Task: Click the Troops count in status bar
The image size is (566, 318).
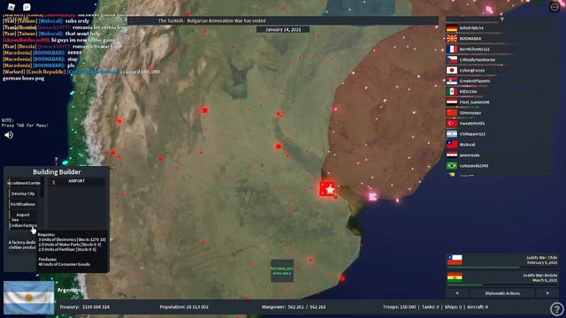Action: [x=399, y=307]
